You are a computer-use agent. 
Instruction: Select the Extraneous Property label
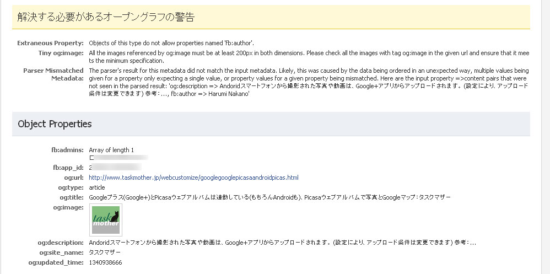51,43
